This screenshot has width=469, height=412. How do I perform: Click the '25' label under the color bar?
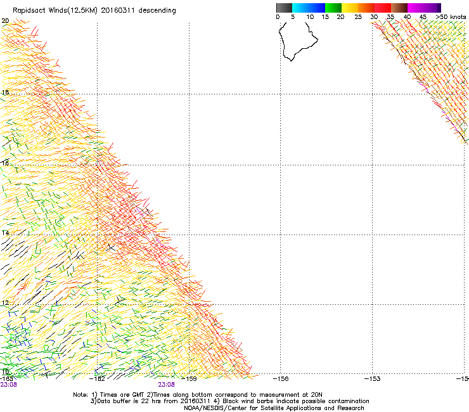click(x=358, y=17)
